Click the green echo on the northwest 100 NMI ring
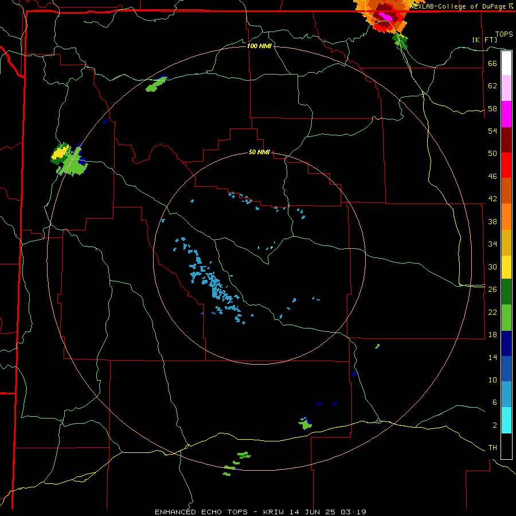 155,85
